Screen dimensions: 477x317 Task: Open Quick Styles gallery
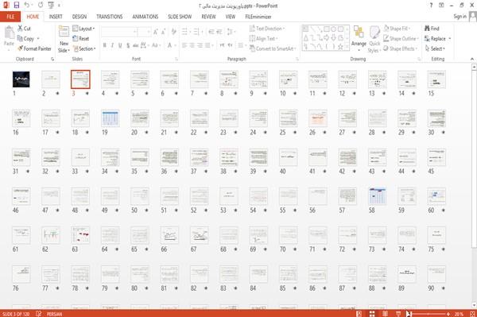pyautogui.click(x=374, y=40)
